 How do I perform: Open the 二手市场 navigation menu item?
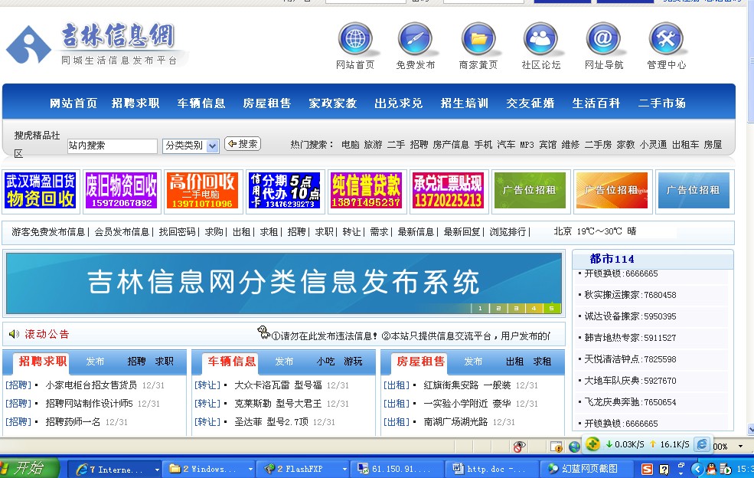pyautogui.click(x=662, y=103)
